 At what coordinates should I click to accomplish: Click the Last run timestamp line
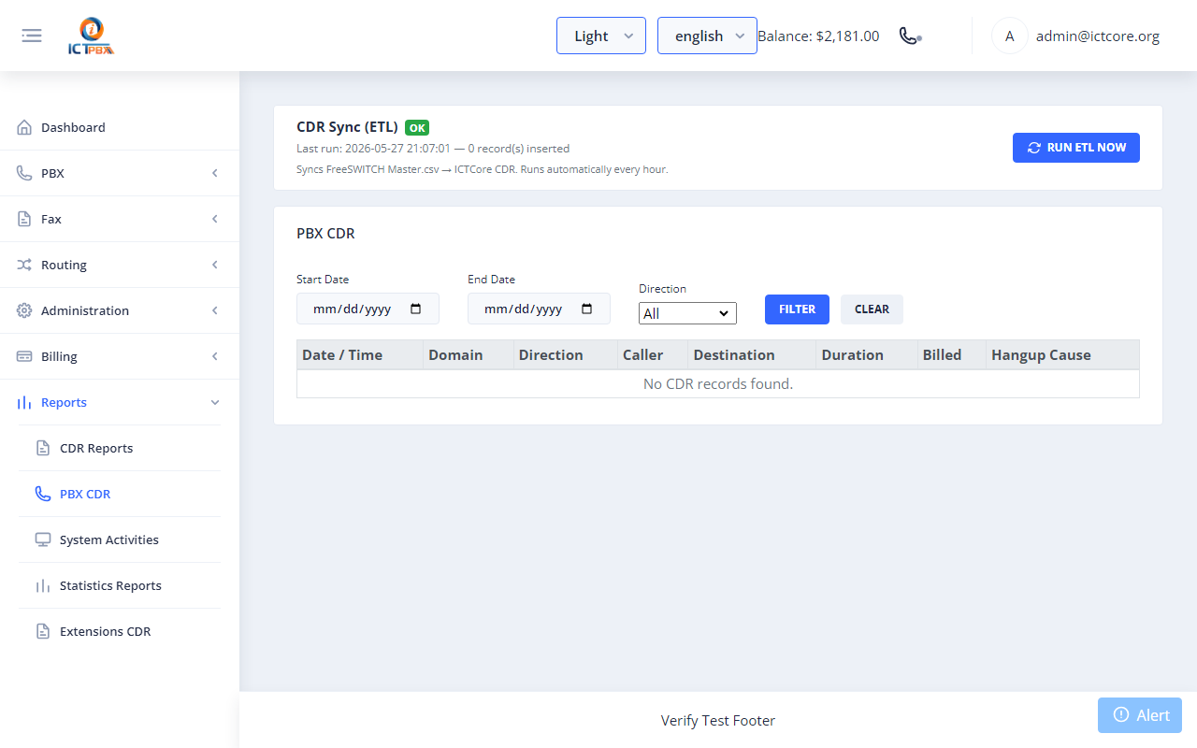click(x=433, y=149)
